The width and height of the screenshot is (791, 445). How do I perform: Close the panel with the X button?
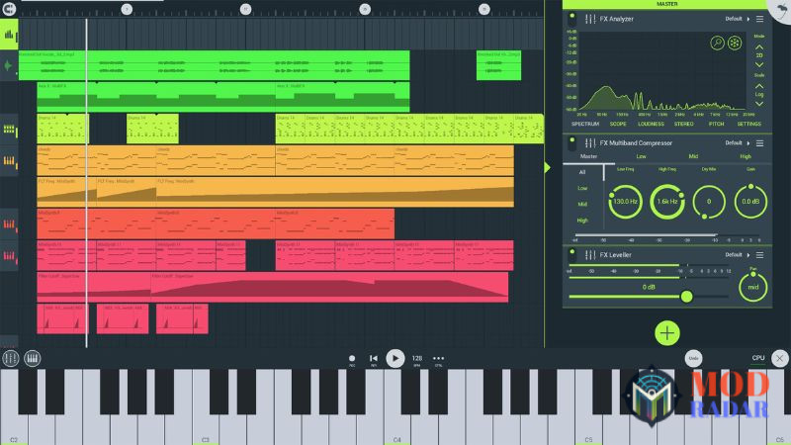(779, 358)
